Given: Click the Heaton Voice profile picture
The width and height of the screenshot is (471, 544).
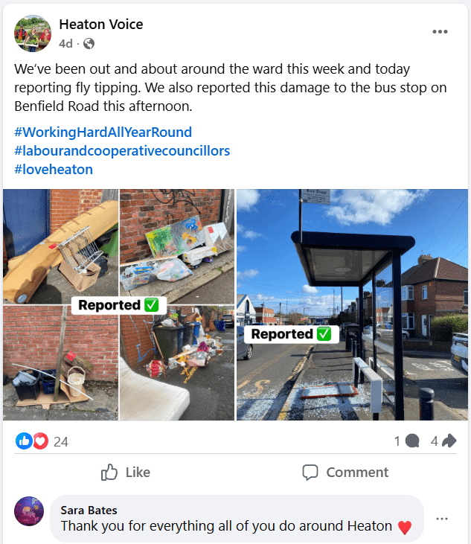Looking at the screenshot, I should [x=33, y=33].
